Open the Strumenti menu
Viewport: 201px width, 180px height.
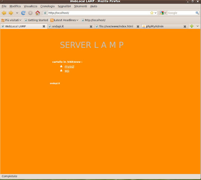pos(80,6)
